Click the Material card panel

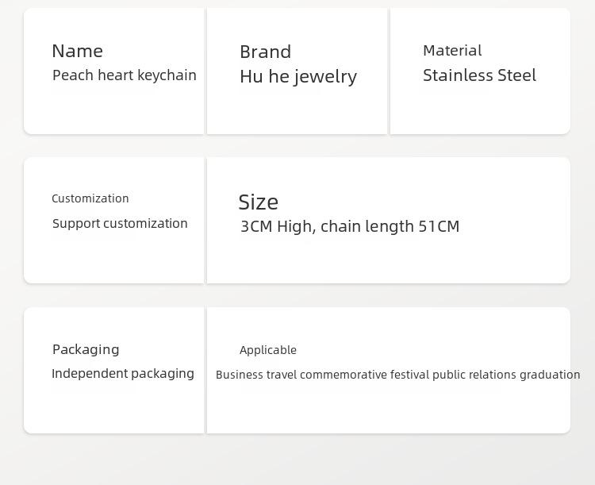tap(480, 71)
